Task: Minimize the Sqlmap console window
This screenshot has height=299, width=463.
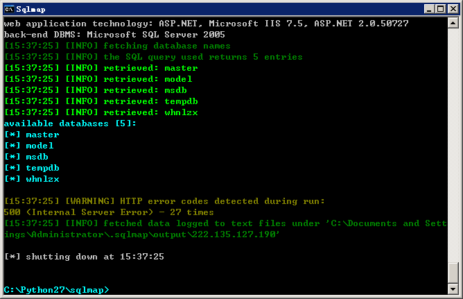Action: pyautogui.click(x=429, y=9)
